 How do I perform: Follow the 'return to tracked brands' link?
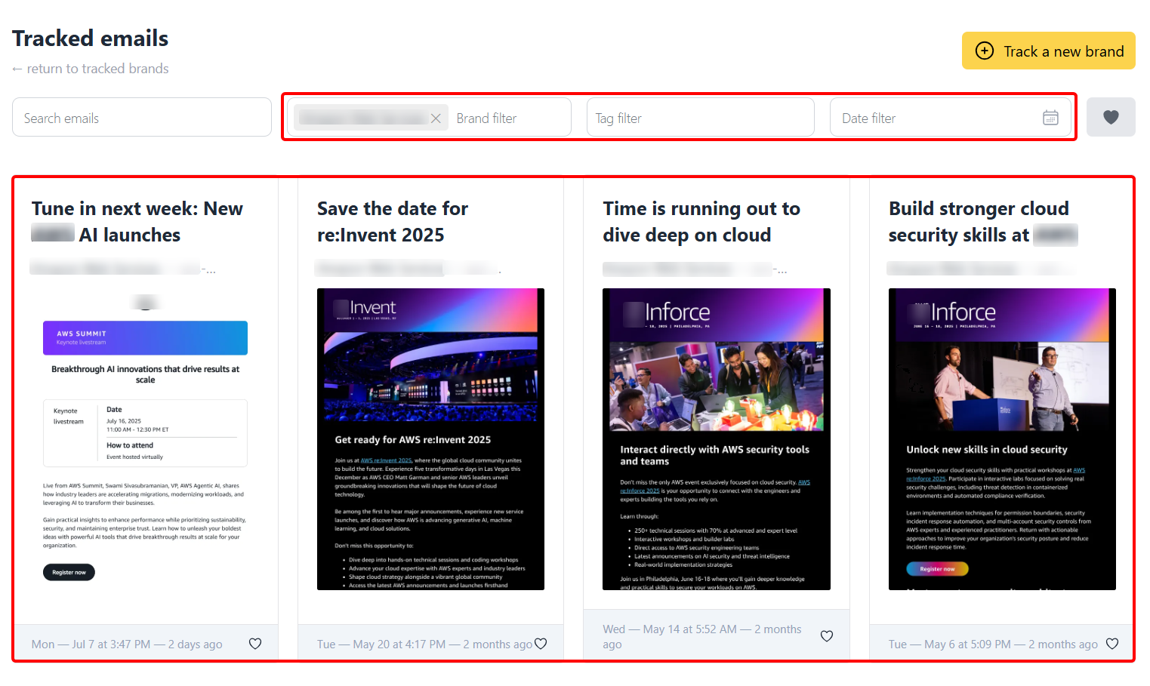tap(91, 69)
